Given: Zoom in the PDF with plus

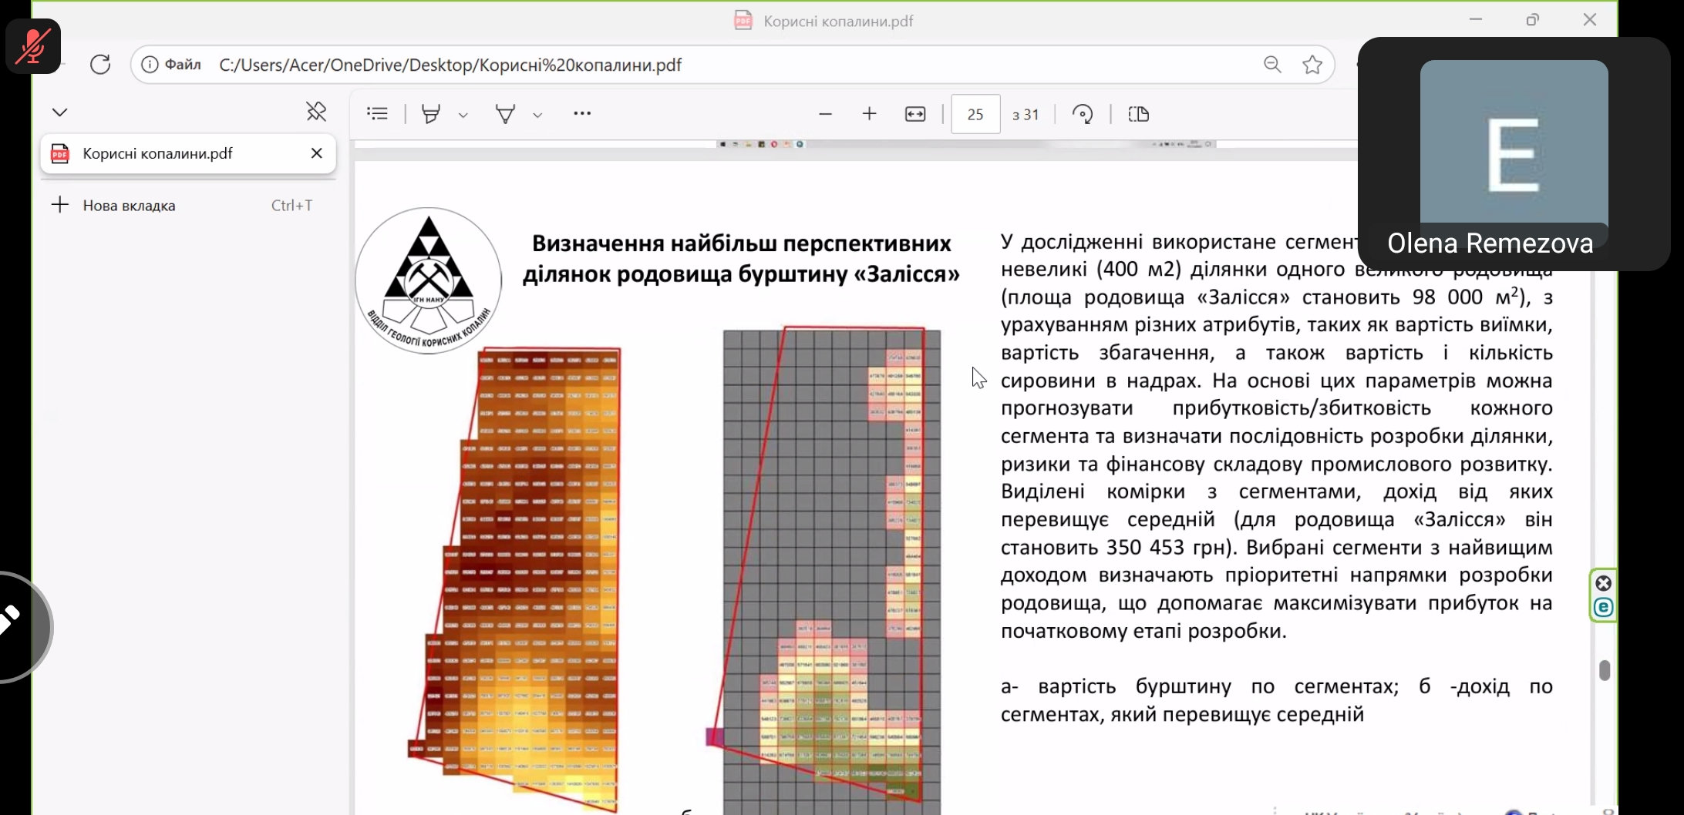Looking at the screenshot, I should click(x=869, y=114).
